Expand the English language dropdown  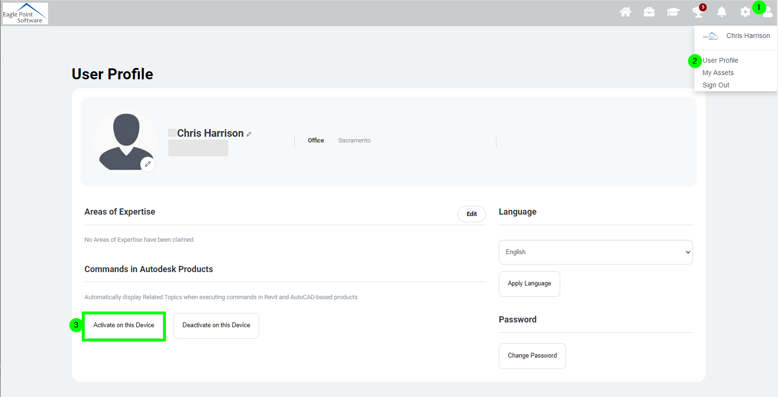(x=595, y=252)
